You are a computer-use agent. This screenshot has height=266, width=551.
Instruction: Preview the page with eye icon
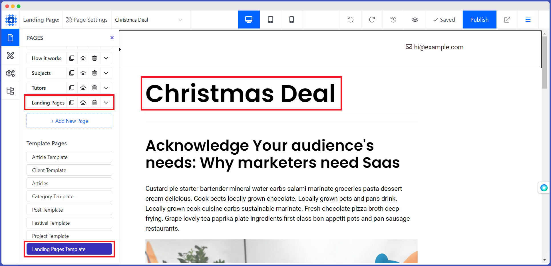415,20
